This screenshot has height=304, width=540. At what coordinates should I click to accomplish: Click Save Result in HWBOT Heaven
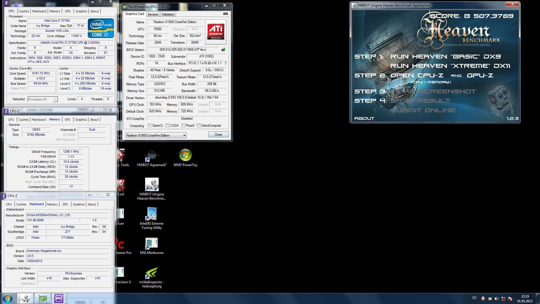(x=420, y=101)
